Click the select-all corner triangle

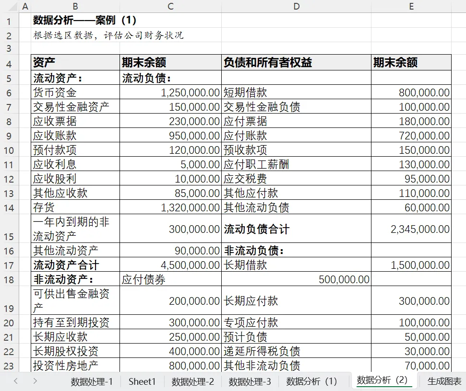tap(13, 7)
